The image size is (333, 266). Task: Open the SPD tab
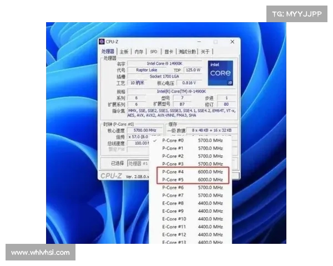154,52
